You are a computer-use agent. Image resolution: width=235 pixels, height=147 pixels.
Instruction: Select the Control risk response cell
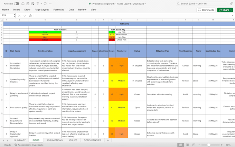coord(185,66)
